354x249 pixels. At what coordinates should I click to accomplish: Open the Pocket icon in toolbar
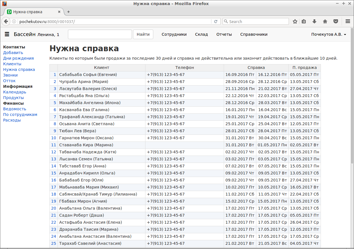(335, 21)
